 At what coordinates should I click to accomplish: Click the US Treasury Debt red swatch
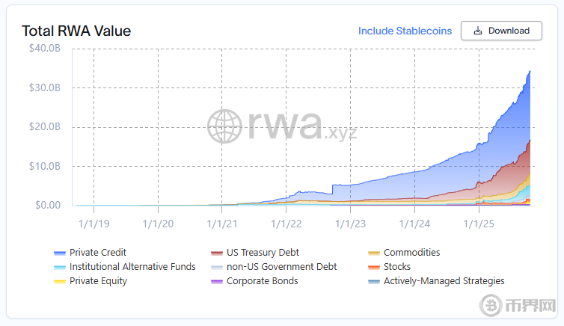coord(217,253)
